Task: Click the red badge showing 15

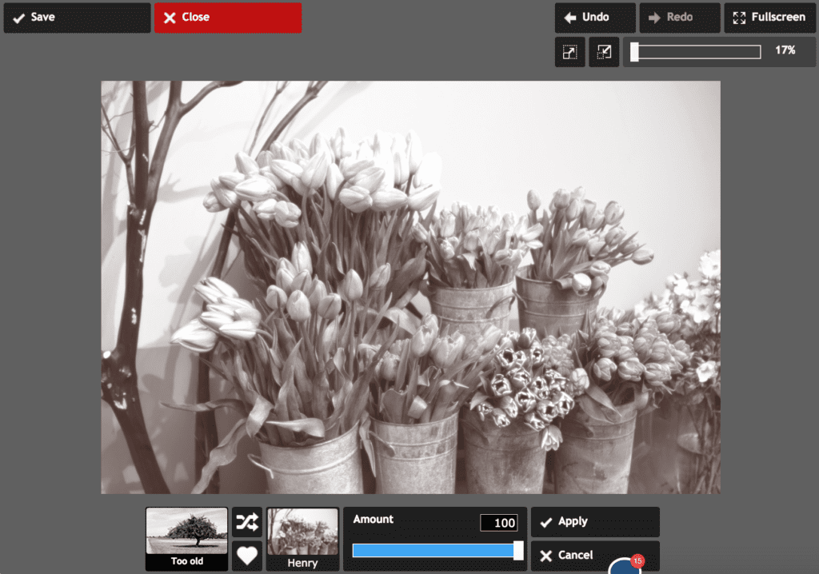Action: [x=637, y=561]
